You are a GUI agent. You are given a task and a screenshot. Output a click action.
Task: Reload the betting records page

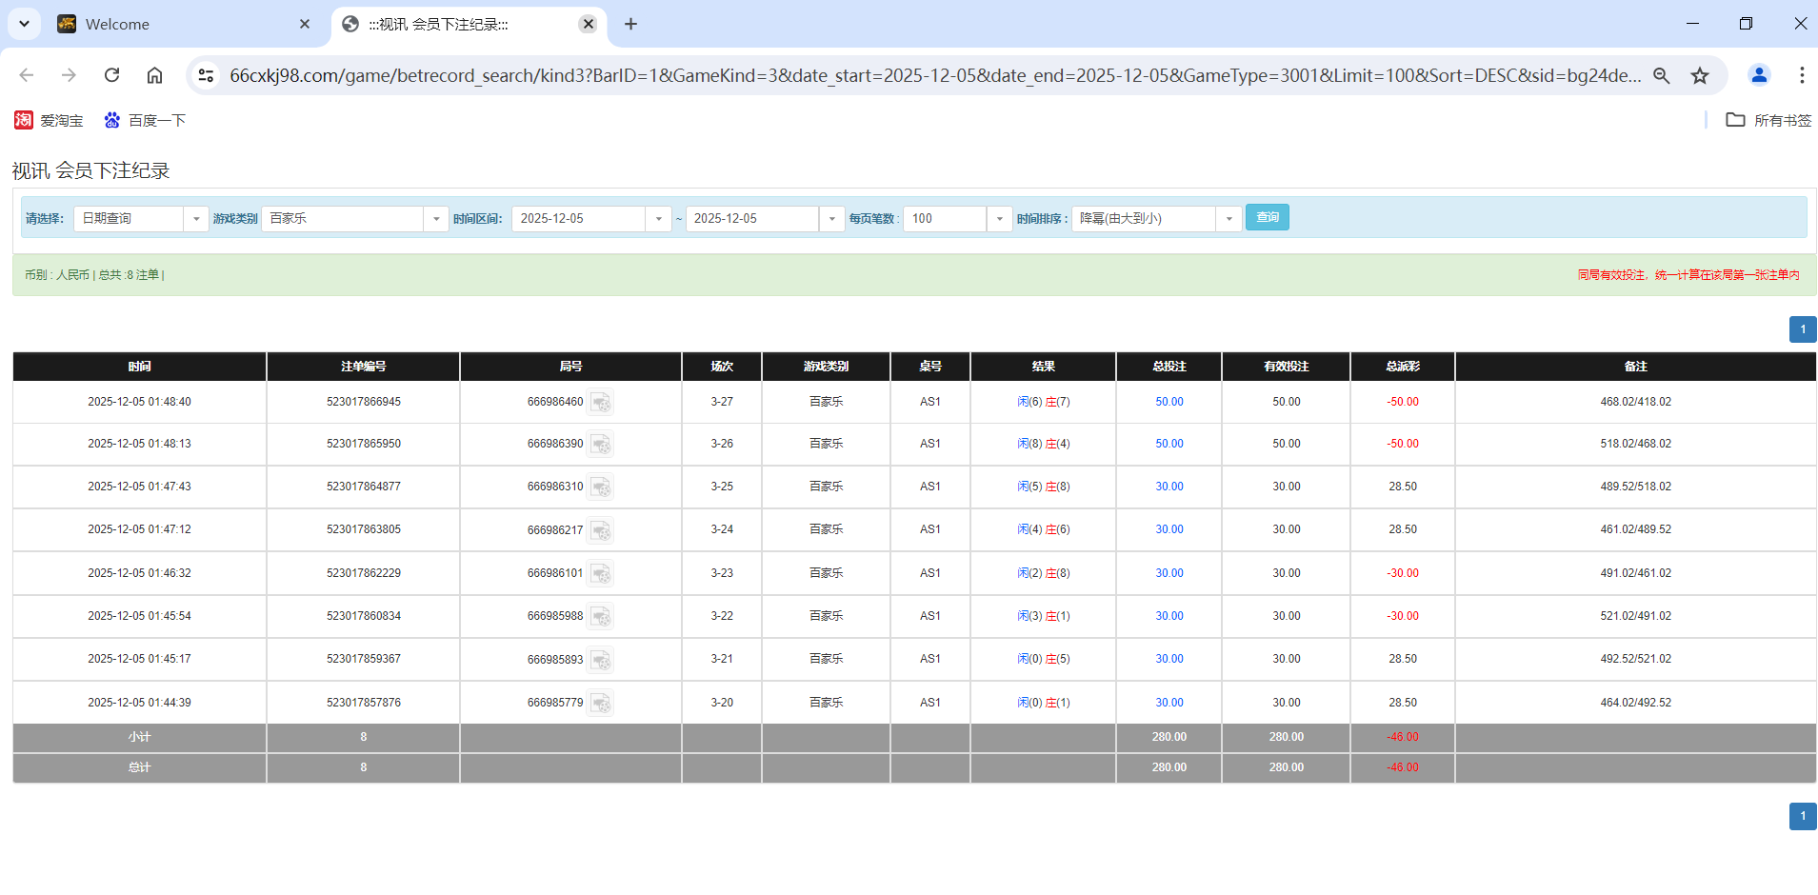pyautogui.click(x=111, y=75)
